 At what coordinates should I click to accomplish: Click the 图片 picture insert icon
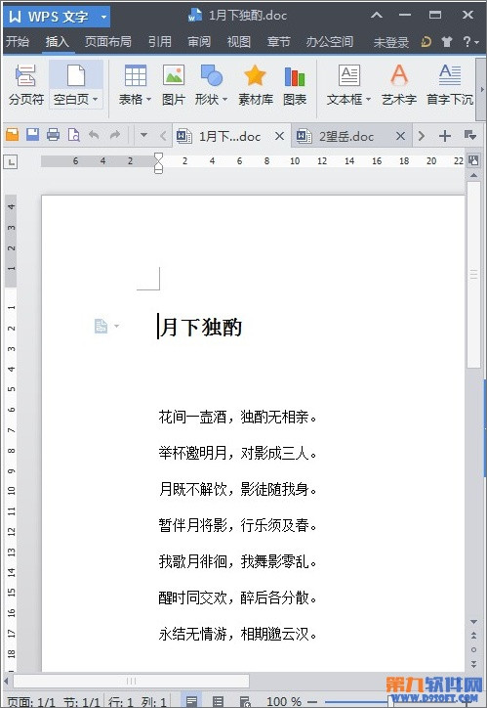[174, 85]
